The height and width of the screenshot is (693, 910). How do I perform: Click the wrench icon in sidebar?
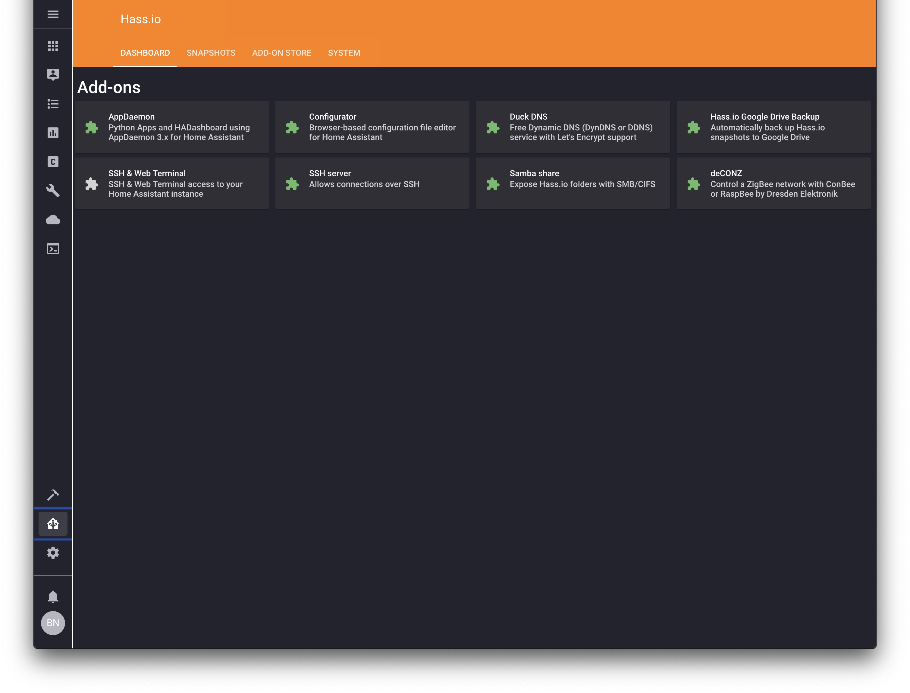click(53, 191)
